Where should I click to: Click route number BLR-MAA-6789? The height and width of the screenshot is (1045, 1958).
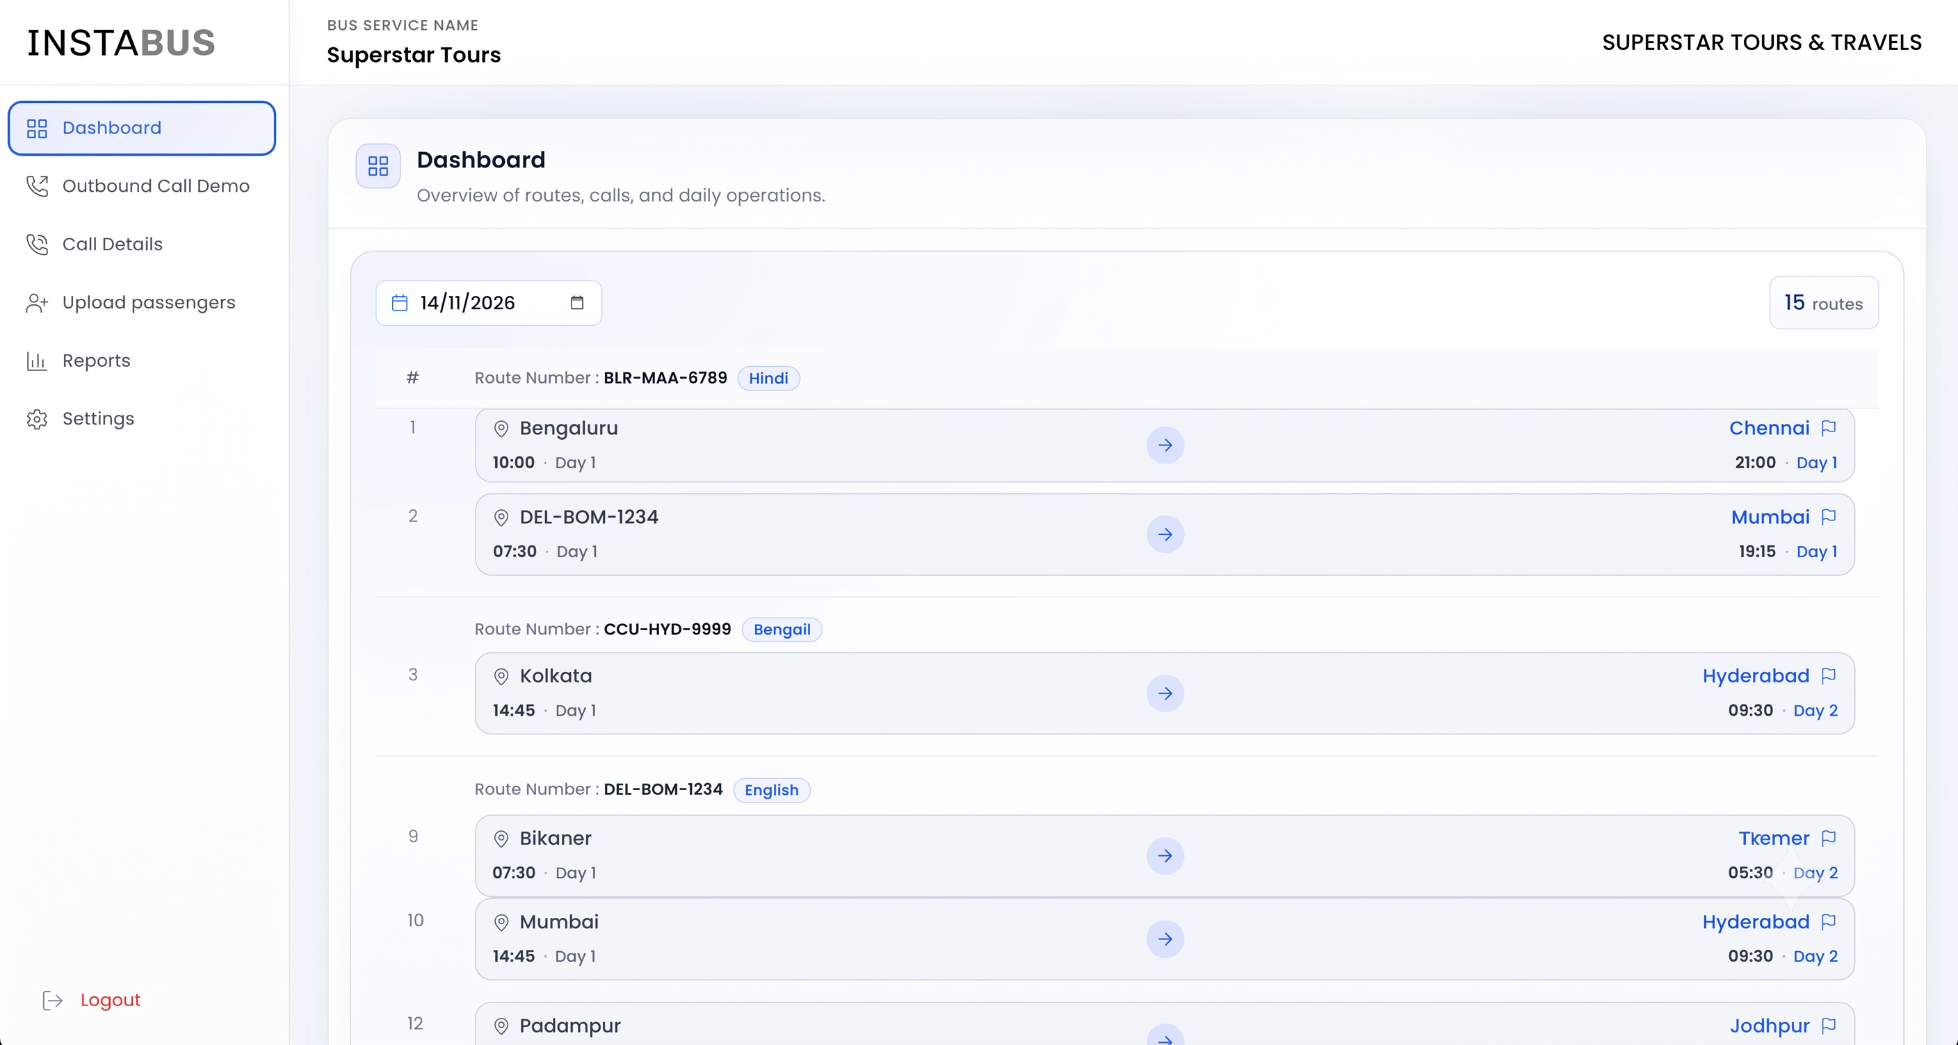665,377
